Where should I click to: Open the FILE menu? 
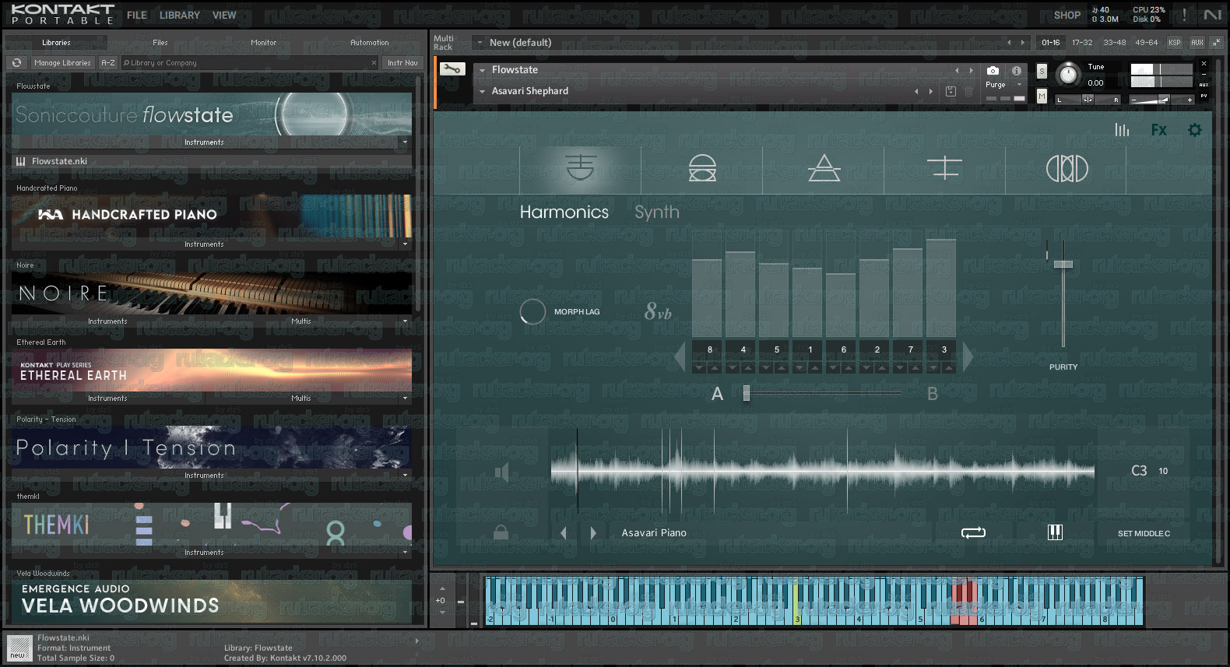pyautogui.click(x=137, y=15)
